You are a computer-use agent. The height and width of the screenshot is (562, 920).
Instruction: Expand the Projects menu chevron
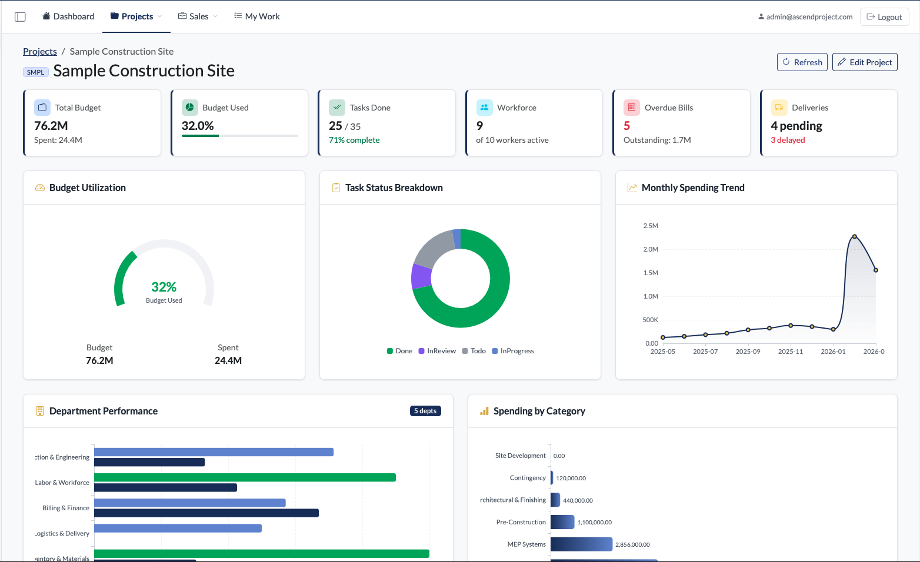click(159, 16)
